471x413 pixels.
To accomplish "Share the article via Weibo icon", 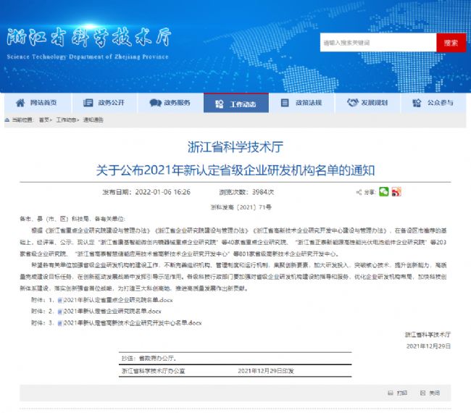I will point(396,191).
